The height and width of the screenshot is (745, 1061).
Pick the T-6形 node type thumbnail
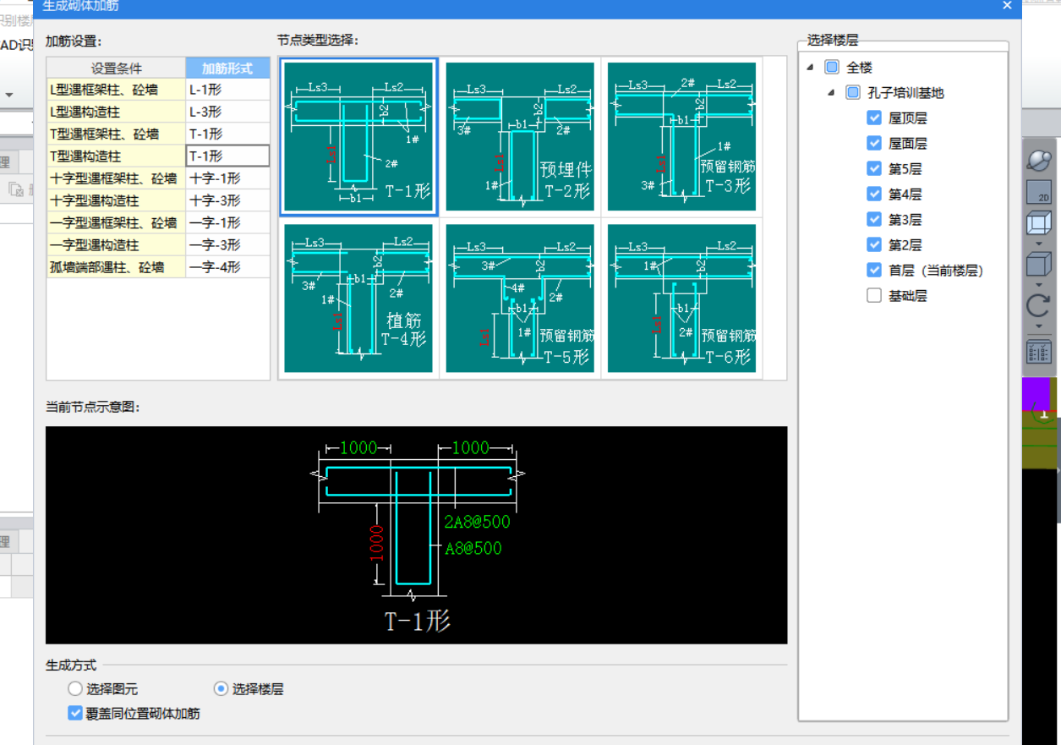tap(681, 299)
